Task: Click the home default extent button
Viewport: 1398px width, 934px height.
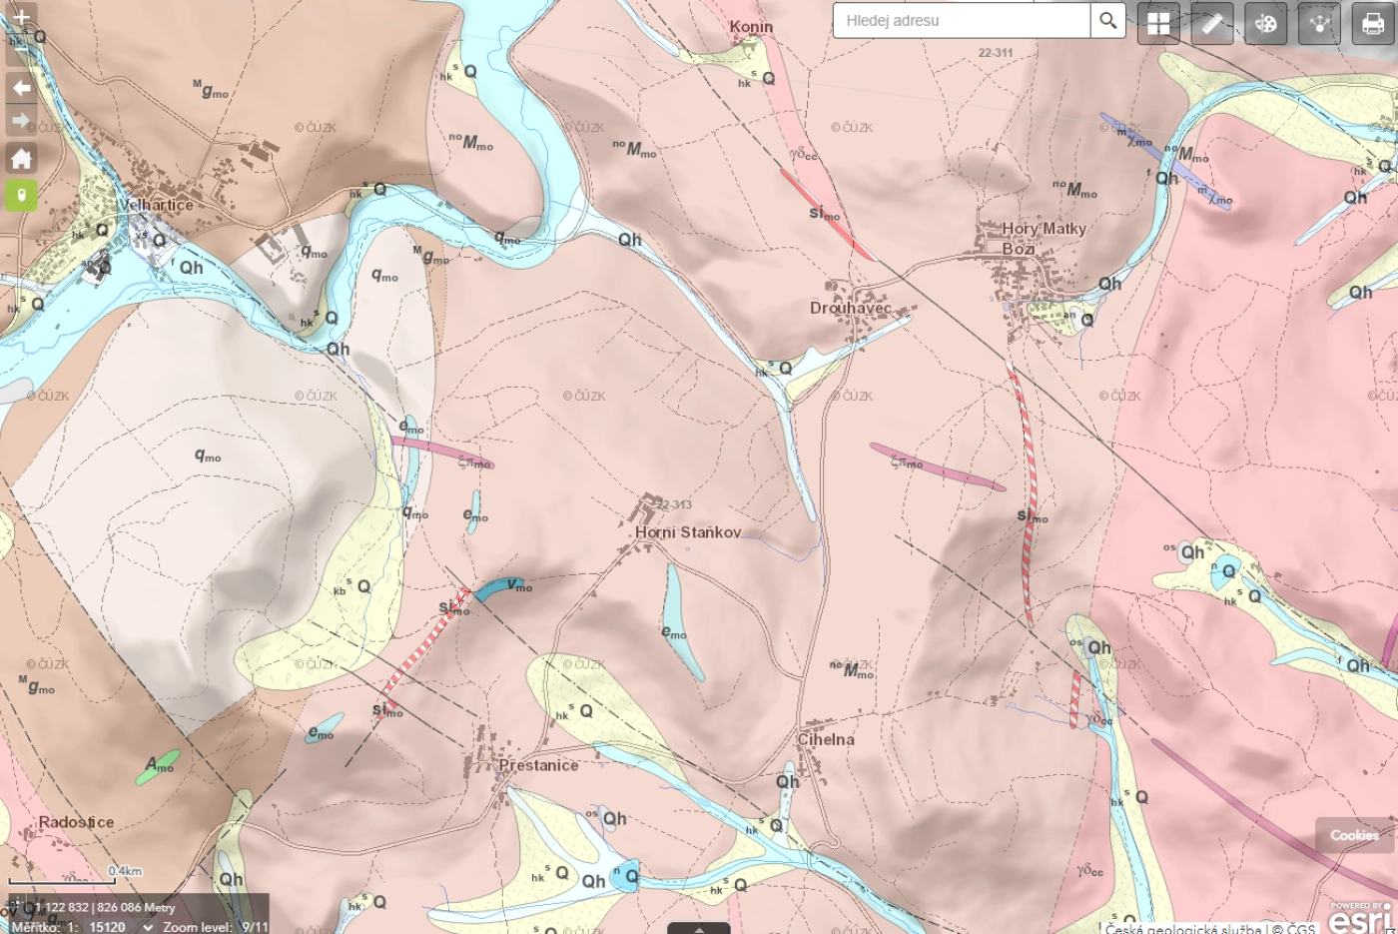Action: pyautogui.click(x=21, y=158)
